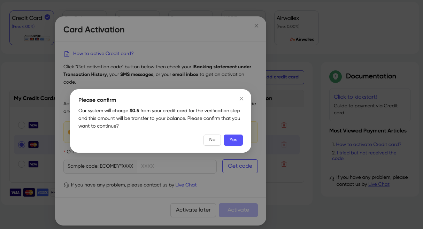Image resolution: width=423 pixels, height=229 pixels.
Task: Click the Airwallex logo on its payment tile
Action: pyautogui.click(x=302, y=39)
